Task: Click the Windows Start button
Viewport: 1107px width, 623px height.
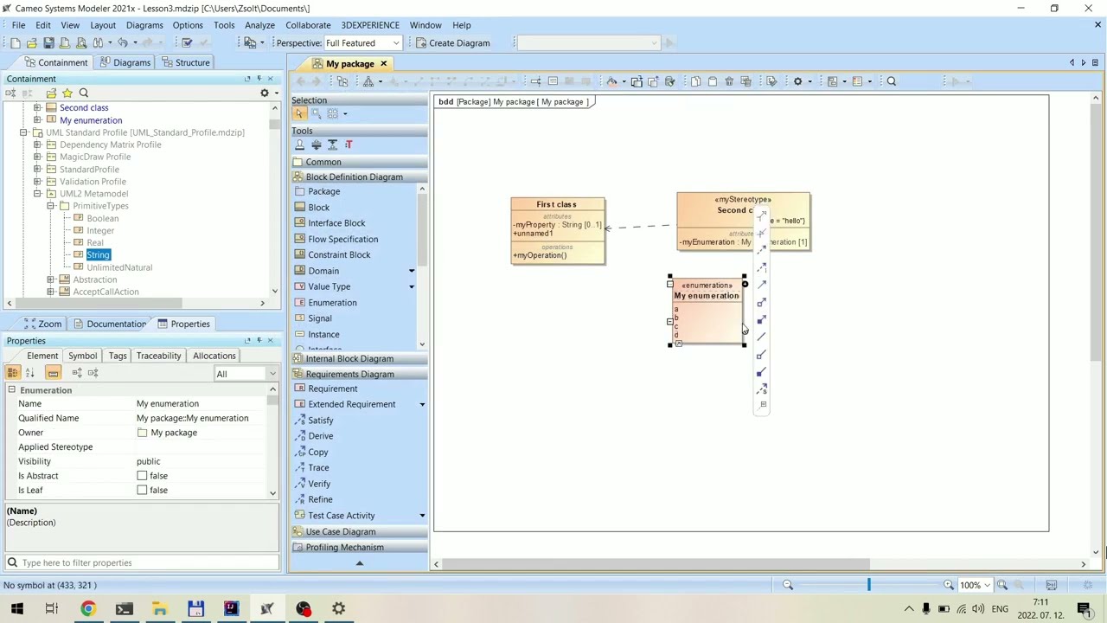Action: click(x=16, y=608)
